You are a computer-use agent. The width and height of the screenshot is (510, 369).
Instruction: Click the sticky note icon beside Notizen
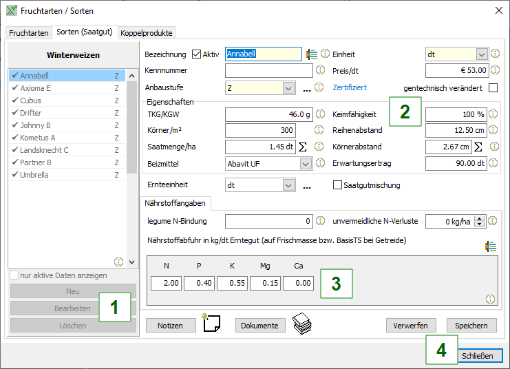(212, 324)
